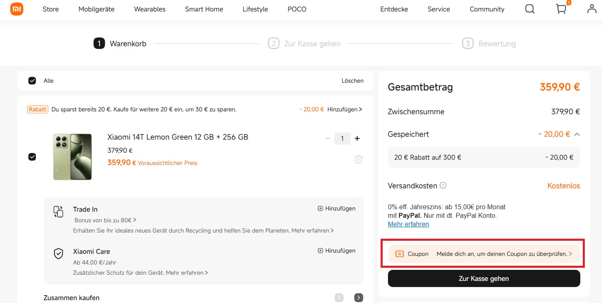Open the Store menu

[51, 9]
